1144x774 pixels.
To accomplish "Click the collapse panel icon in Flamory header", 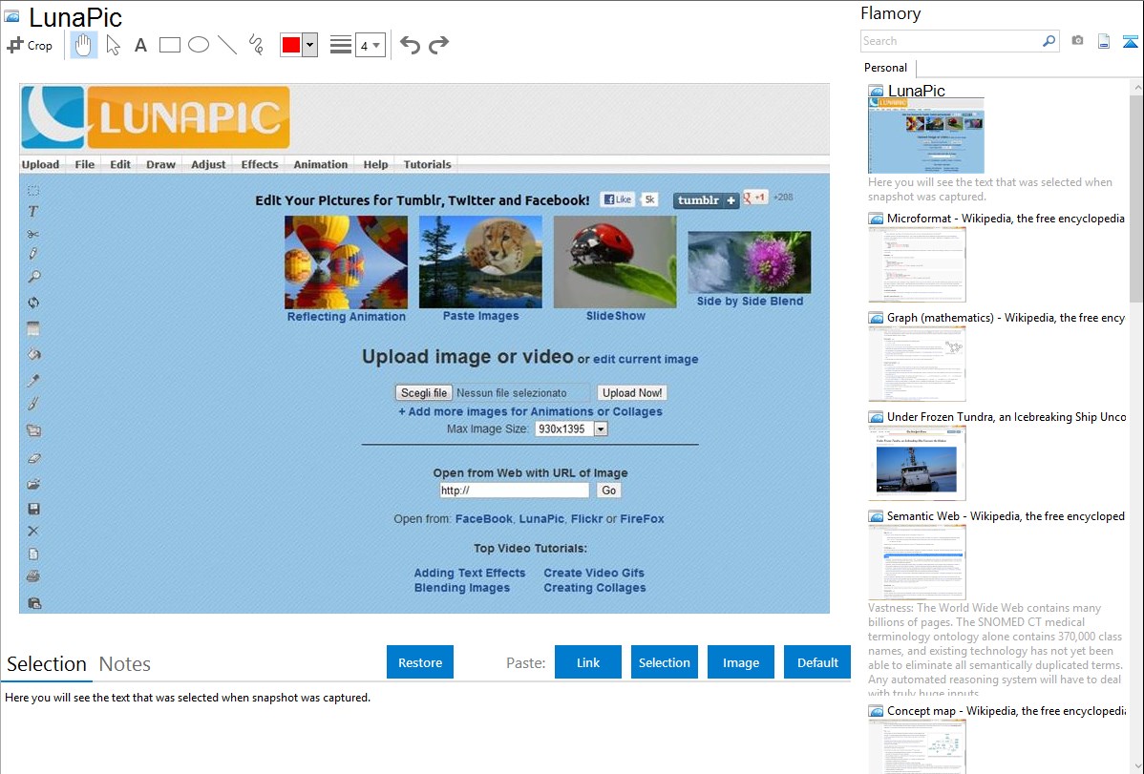I will (1130, 41).
